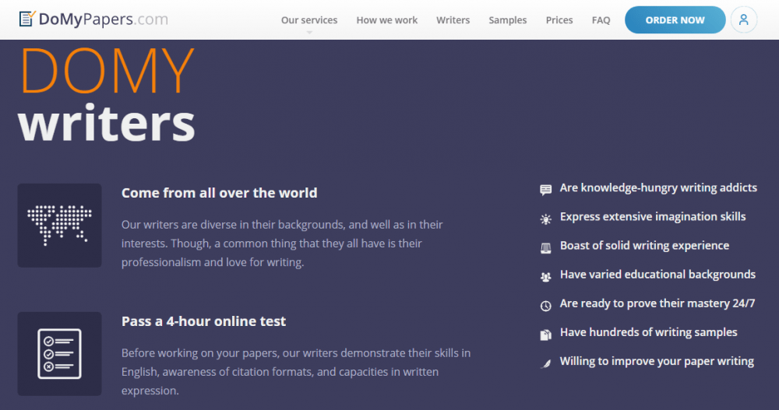The height and width of the screenshot is (410, 779).
Task: Open the Prices menu item
Action: 559,20
